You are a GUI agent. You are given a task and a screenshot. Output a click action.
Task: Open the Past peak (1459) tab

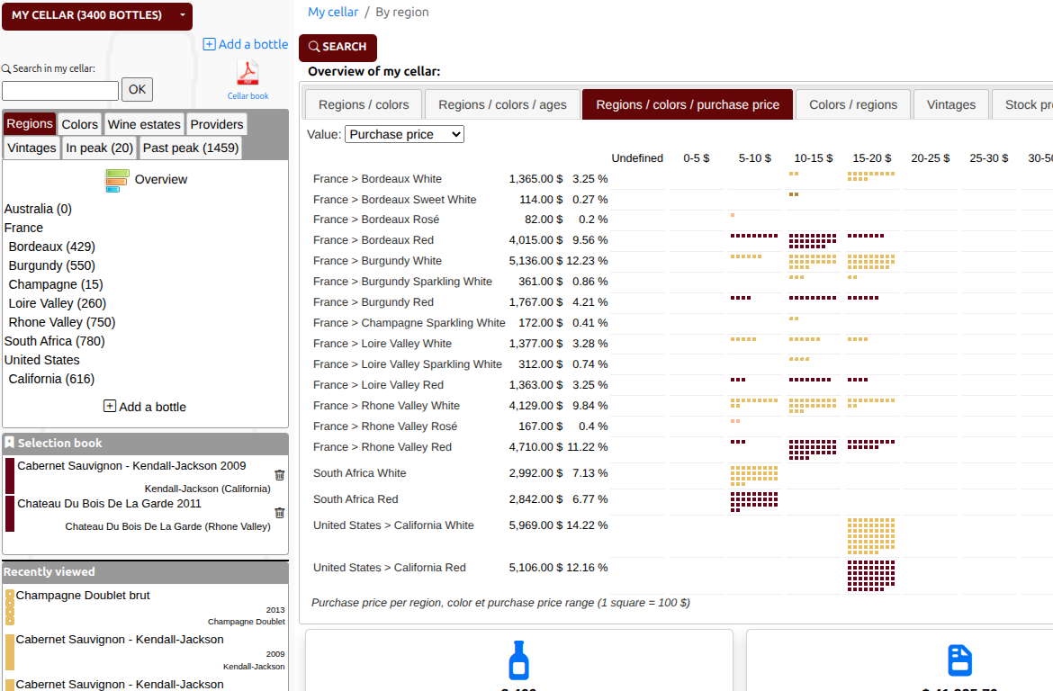(x=190, y=147)
